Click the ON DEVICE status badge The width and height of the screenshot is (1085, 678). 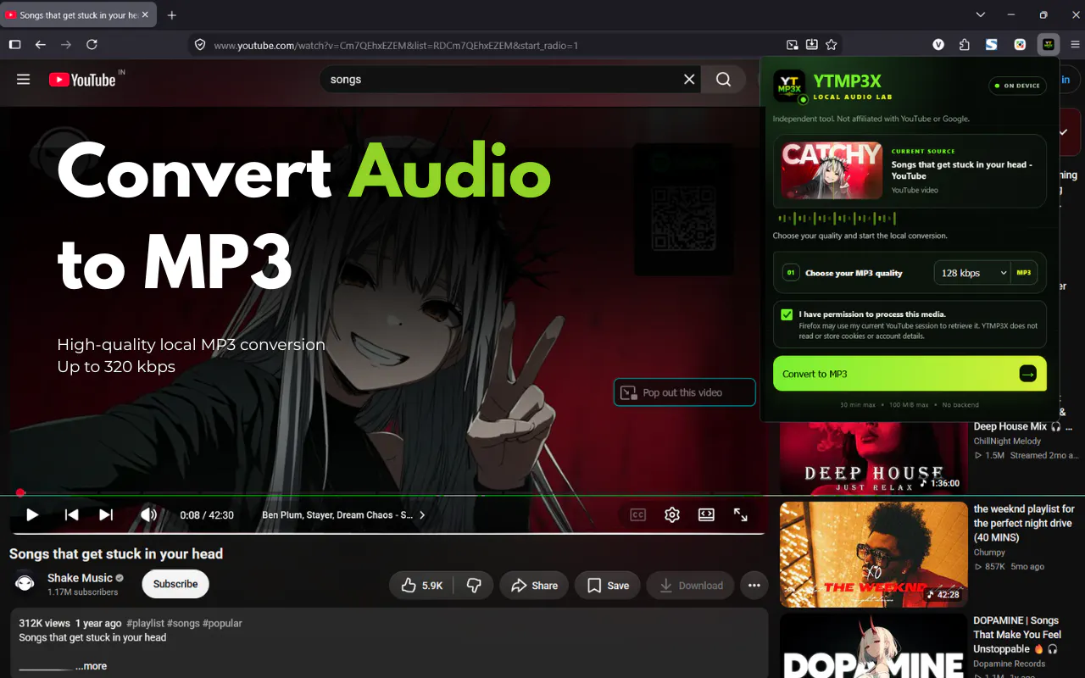(1017, 86)
